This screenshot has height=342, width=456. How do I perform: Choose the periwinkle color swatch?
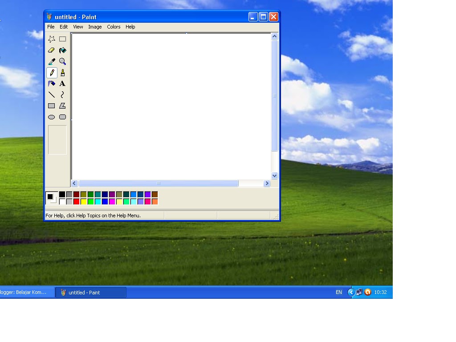[140, 202]
